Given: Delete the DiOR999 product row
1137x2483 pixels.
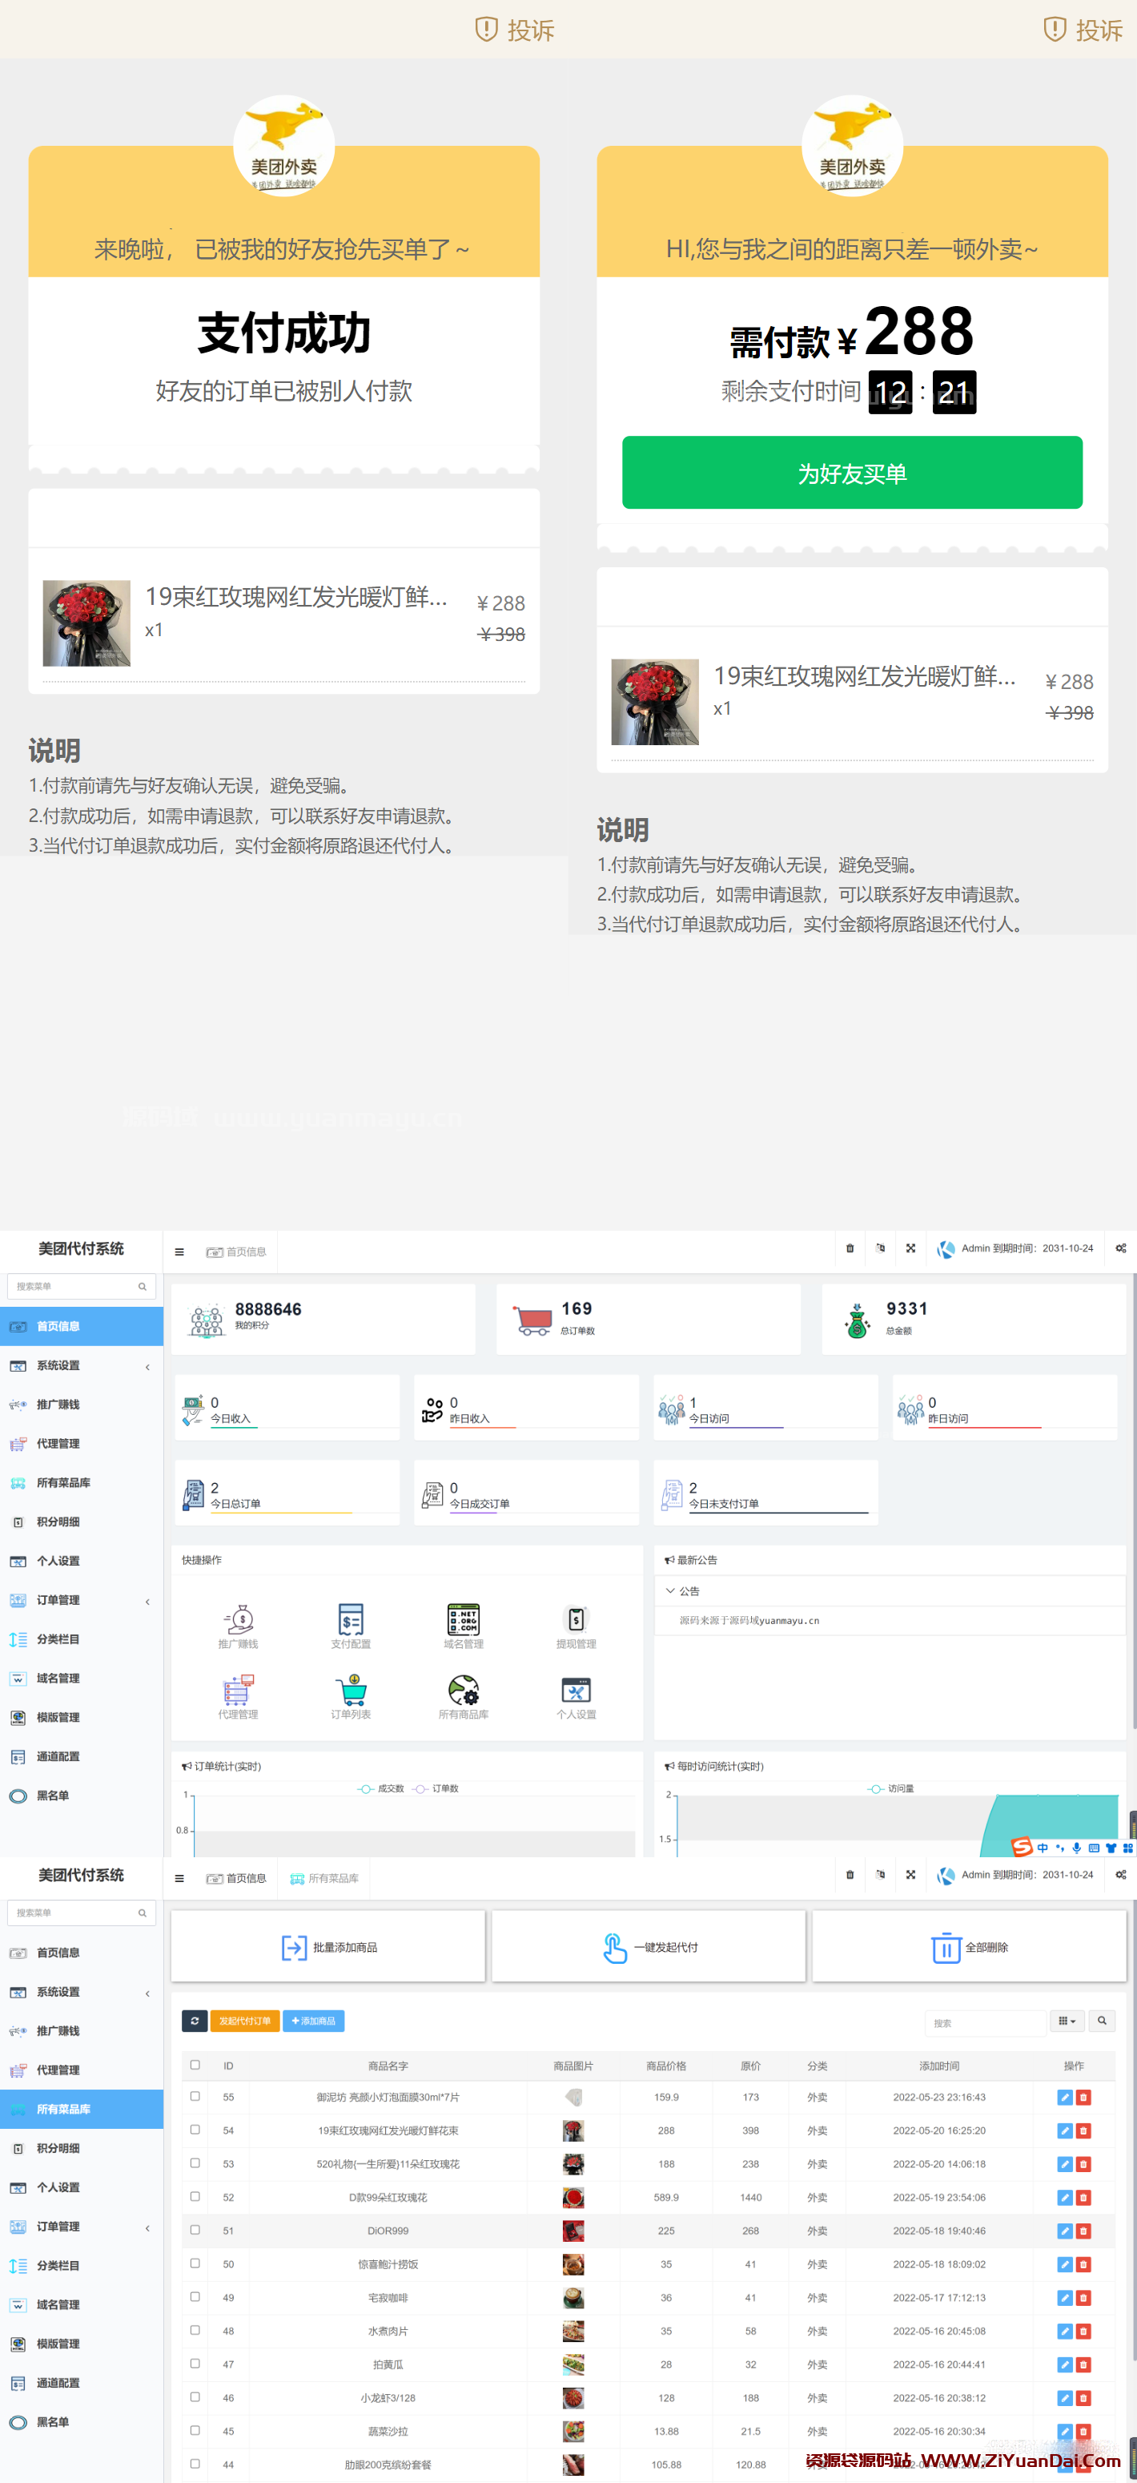Looking at the screenshot, I should click(1083, 2231).
